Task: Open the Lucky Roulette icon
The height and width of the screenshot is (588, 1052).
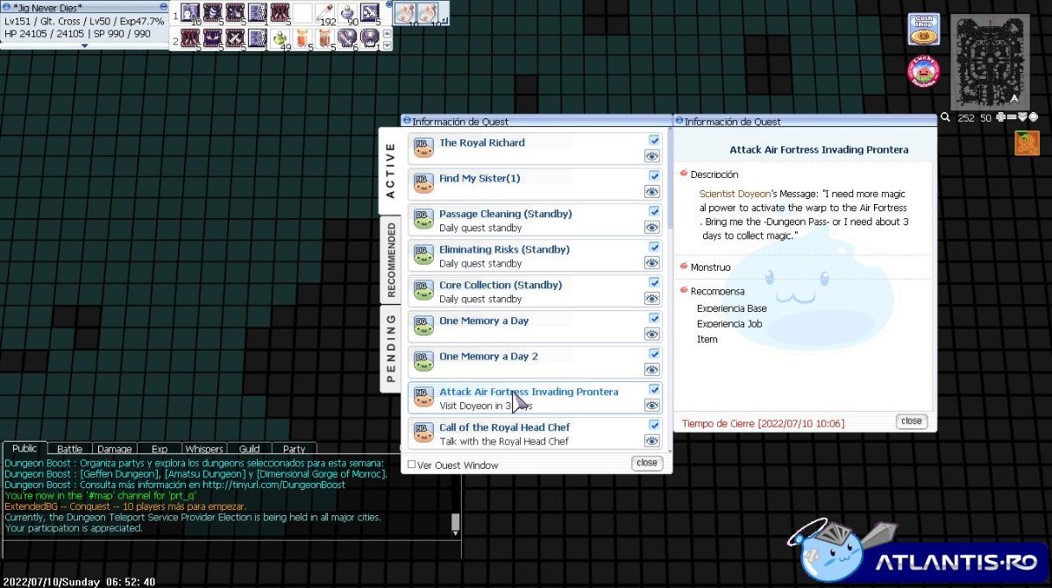Action: [x=923, y=71]
